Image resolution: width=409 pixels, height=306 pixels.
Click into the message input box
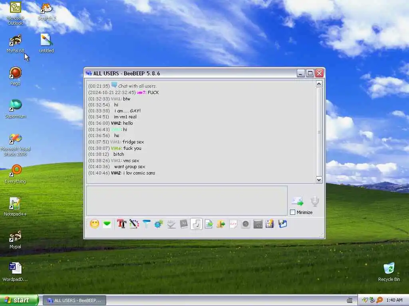click(x=187, y=201)
